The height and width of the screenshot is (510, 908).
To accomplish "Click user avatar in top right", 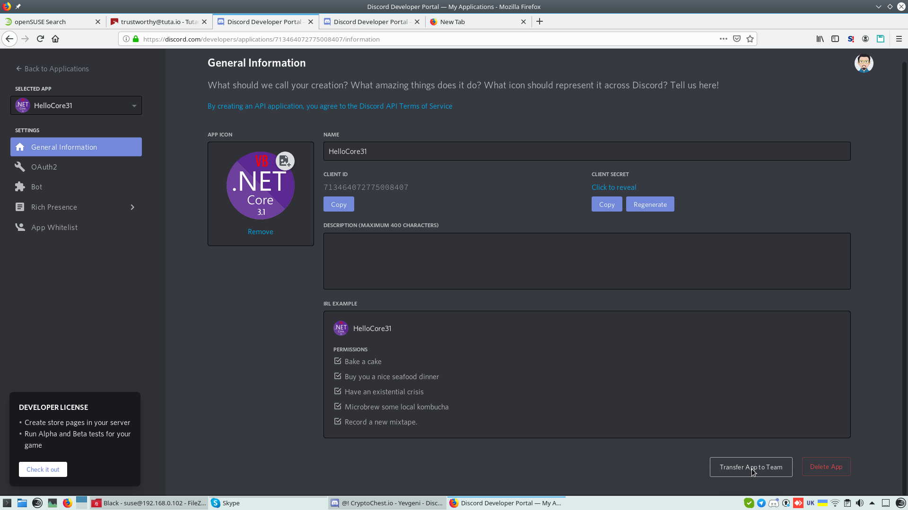I will click(x=864, y=63).
